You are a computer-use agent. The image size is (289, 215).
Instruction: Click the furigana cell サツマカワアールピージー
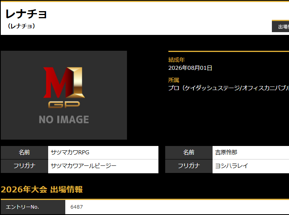click(x=103, y=166)
